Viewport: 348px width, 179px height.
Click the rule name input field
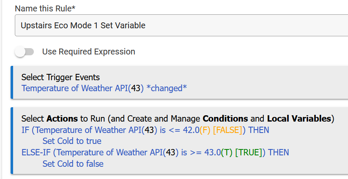[182, 25]
